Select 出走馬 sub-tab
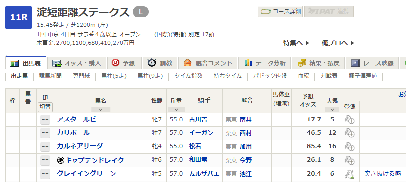 (19, 76)
